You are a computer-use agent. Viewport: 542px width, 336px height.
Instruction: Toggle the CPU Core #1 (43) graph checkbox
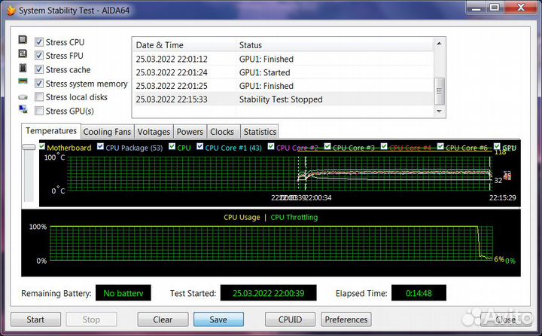[199, 147]
